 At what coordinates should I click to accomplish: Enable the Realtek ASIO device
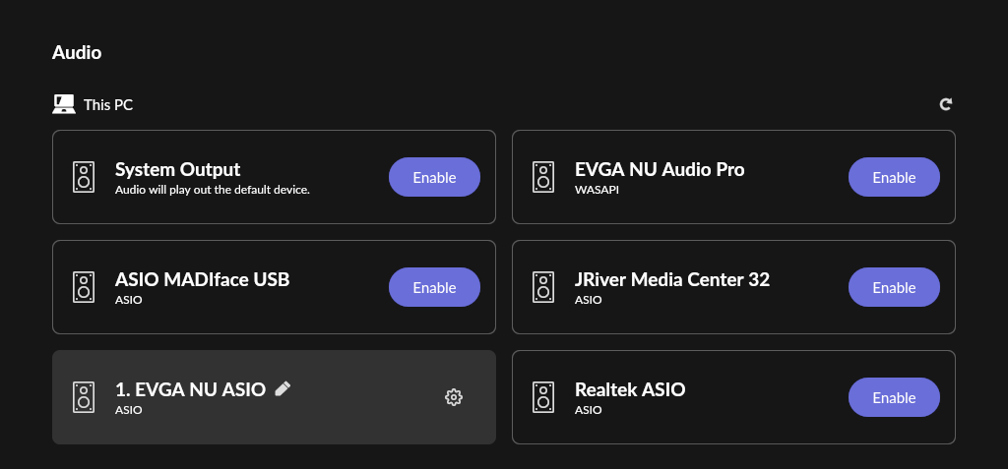(894, 397)
